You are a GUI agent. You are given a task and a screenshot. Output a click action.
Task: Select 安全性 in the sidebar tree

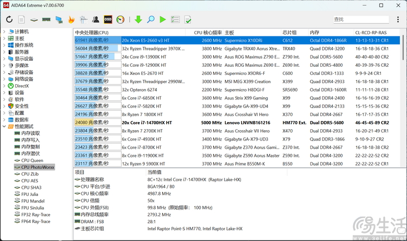(x=22, y=106)
